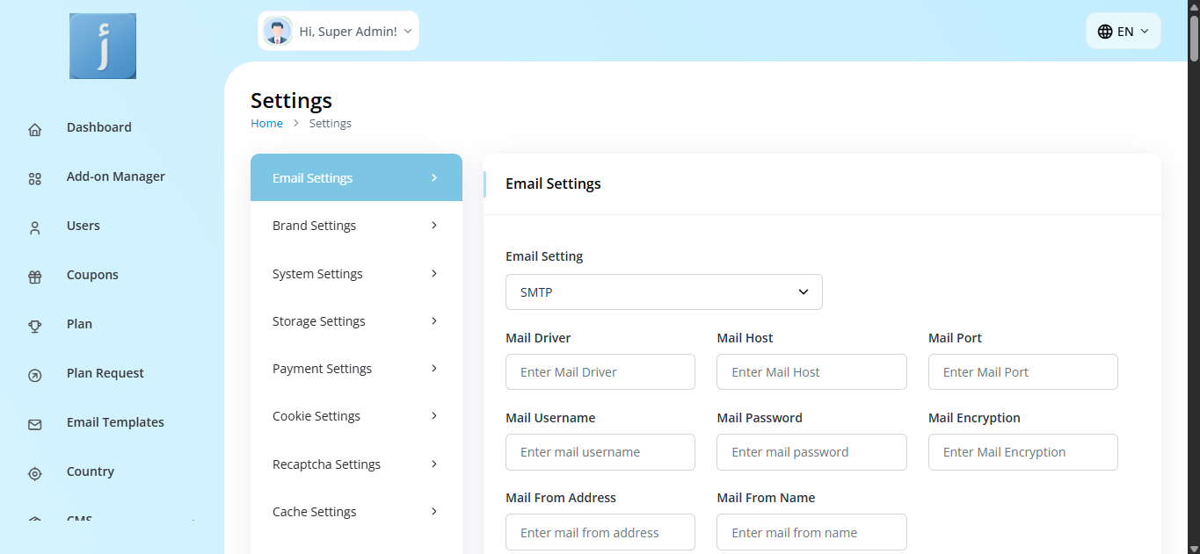Viewport: 1200px width, 554px height.
Task: Open the Brand Settings tab
Action: coord(356,226)
